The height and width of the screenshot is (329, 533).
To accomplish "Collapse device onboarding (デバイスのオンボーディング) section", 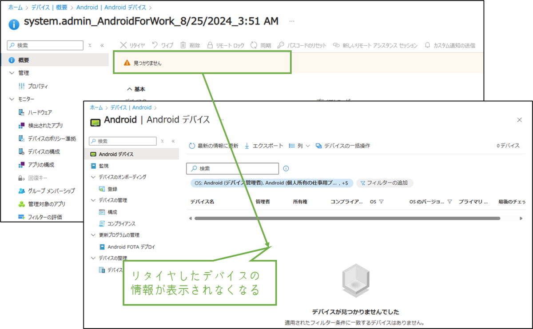I will click(93, 177).
